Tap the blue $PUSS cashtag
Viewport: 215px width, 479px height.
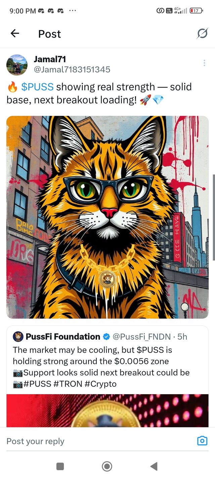(37, 87)
